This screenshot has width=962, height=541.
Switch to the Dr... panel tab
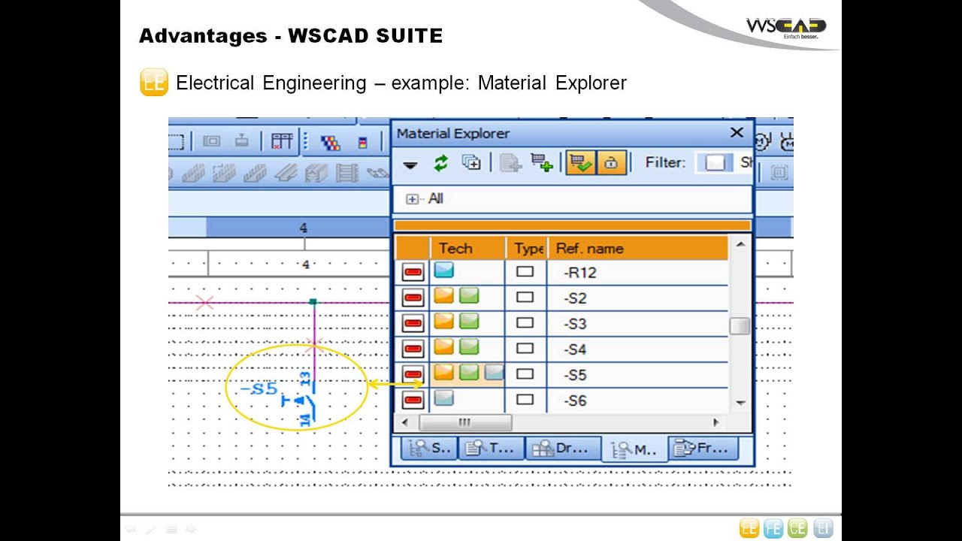(x=561, y=449)
